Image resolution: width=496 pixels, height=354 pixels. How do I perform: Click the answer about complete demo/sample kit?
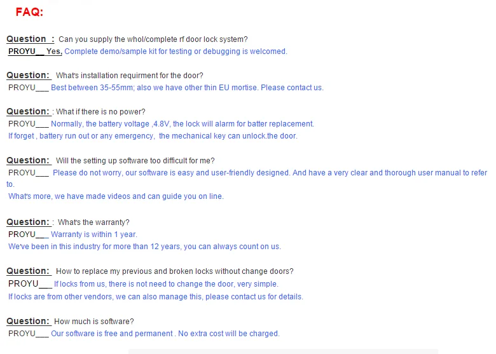pos(176,51)
